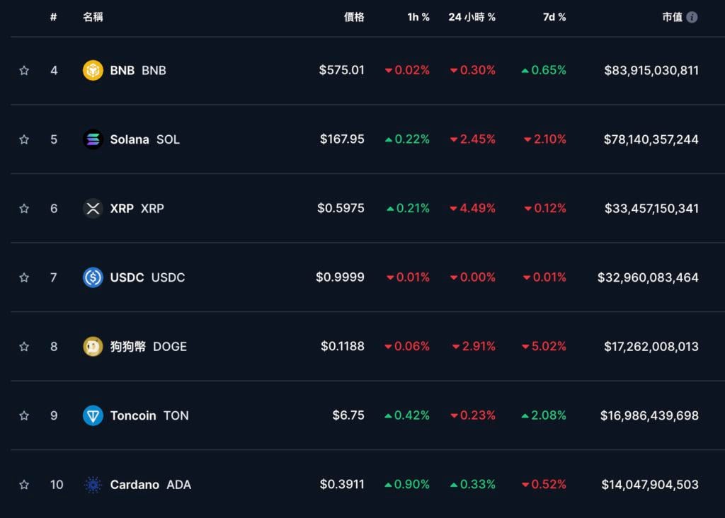Click Solana 24h change 2.45%

click(x=472, y=139)
